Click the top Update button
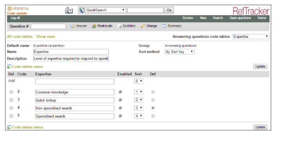 pos(260,66)
